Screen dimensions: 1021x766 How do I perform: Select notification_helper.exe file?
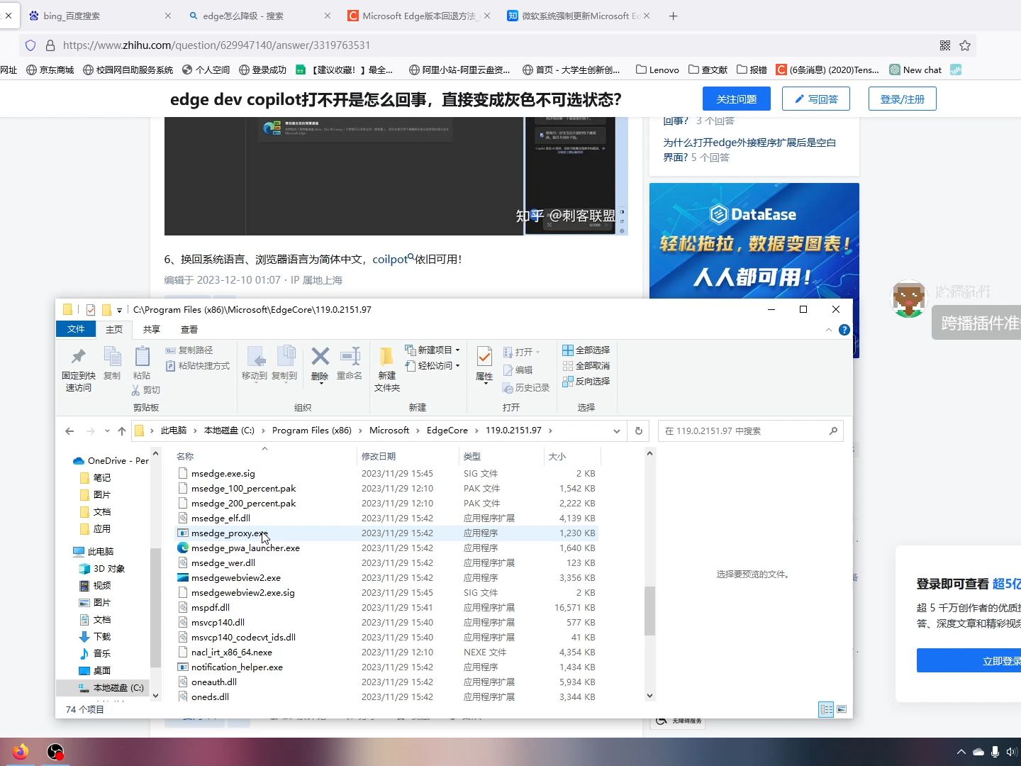point(386,667)
